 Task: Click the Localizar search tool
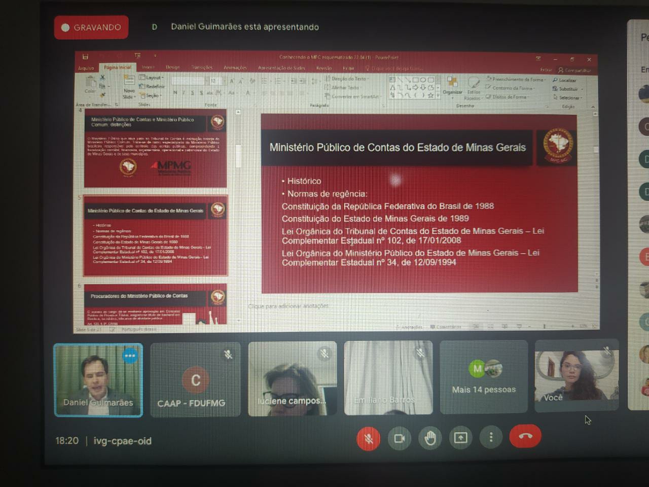click(565, 81)
